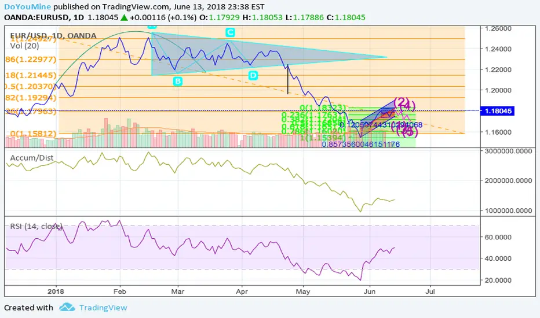540x318 pixels.
Task: Click the Fibonacci level 0(1.15812) label
Action: pos(33,134)
